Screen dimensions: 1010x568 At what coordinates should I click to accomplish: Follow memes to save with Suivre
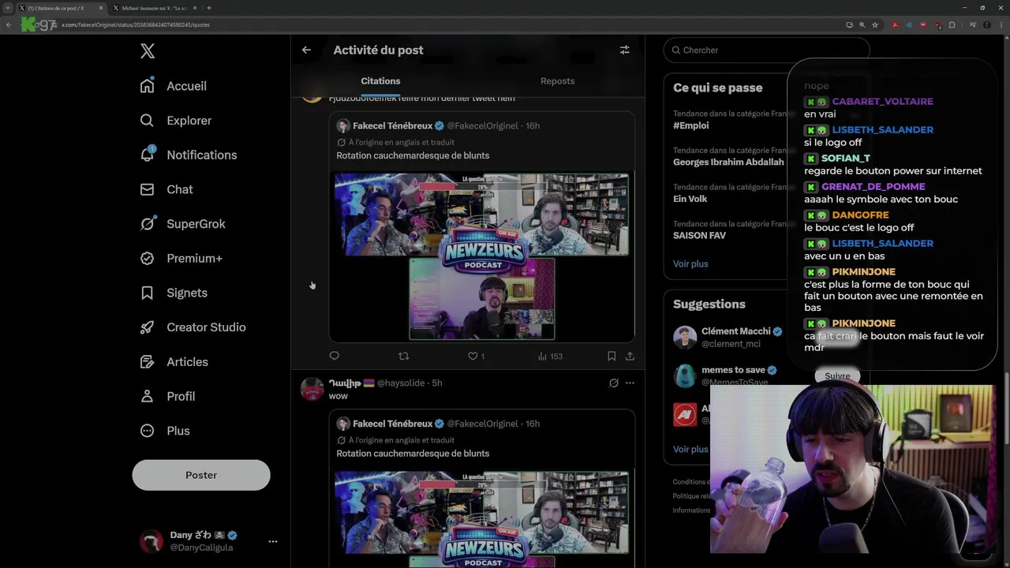click(x=837, y=376)
